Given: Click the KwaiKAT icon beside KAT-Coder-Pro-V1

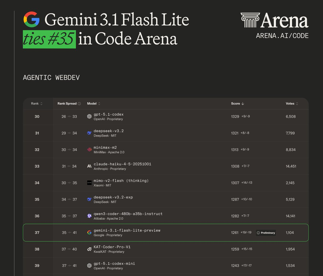Looking at the screenshot, I should (89, 249).
